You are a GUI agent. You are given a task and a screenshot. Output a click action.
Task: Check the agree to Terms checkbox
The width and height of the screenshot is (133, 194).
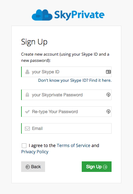24,145
